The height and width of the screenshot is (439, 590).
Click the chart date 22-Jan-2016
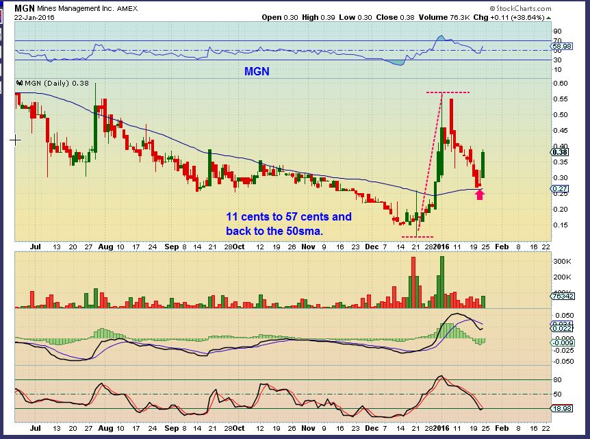(x=35, y=17)
